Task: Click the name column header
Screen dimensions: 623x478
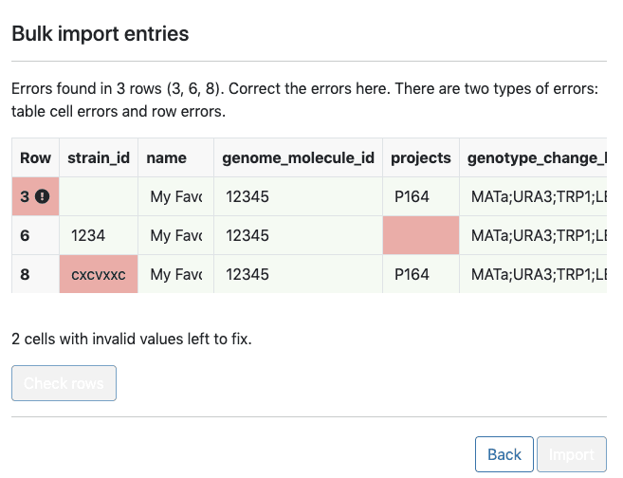Action: pyautogui.click(x=167, y=157)
